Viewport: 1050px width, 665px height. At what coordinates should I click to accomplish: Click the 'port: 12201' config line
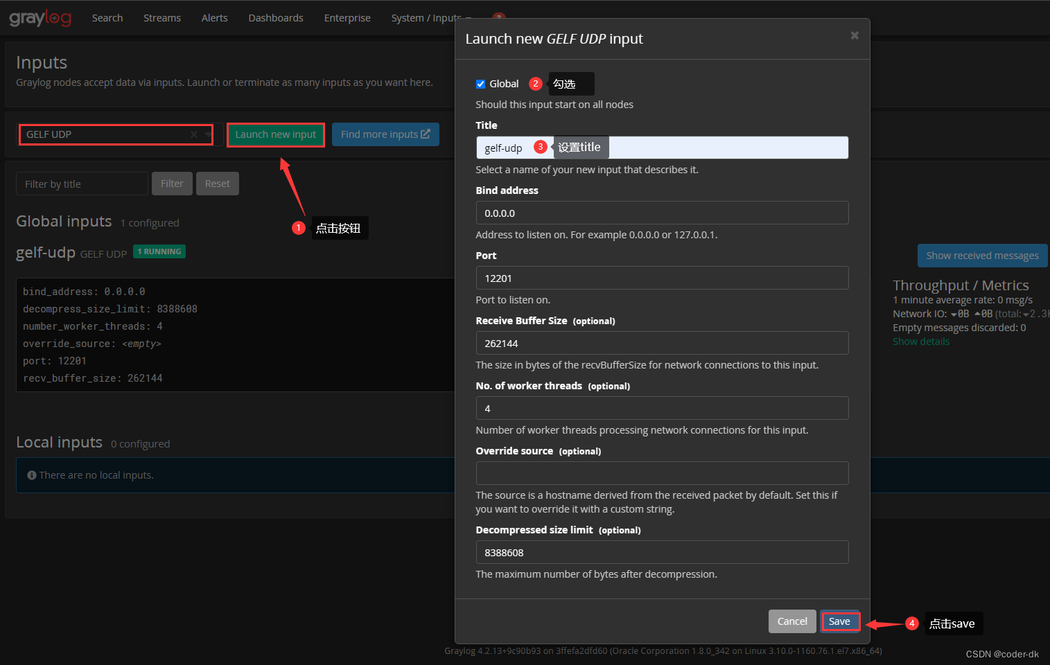[55, 361]
